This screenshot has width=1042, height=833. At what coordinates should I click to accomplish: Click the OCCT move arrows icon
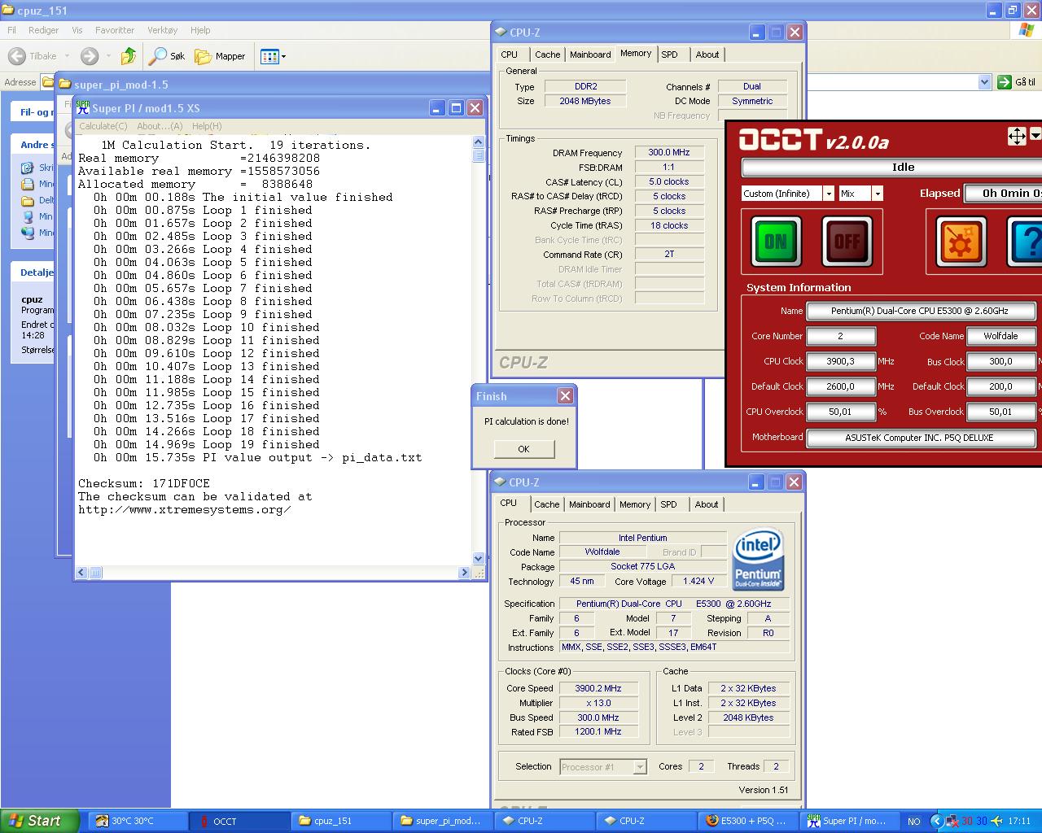(x=1017, y=136)
